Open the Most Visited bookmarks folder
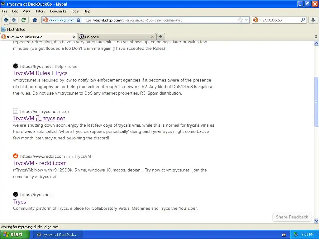319x239 pixels. (x=13, y=30)
